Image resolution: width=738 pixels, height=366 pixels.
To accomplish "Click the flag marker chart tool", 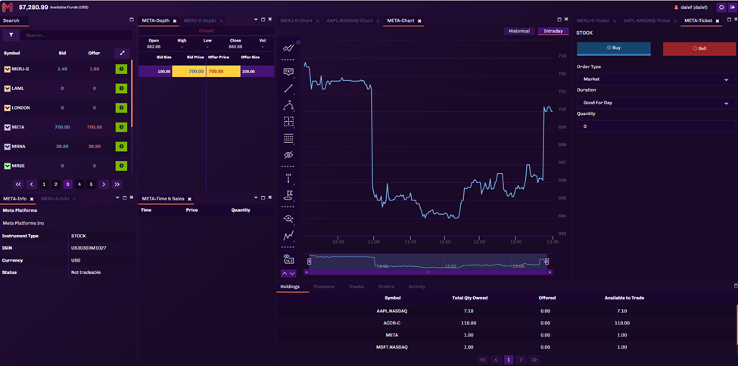I will (288, 196).
